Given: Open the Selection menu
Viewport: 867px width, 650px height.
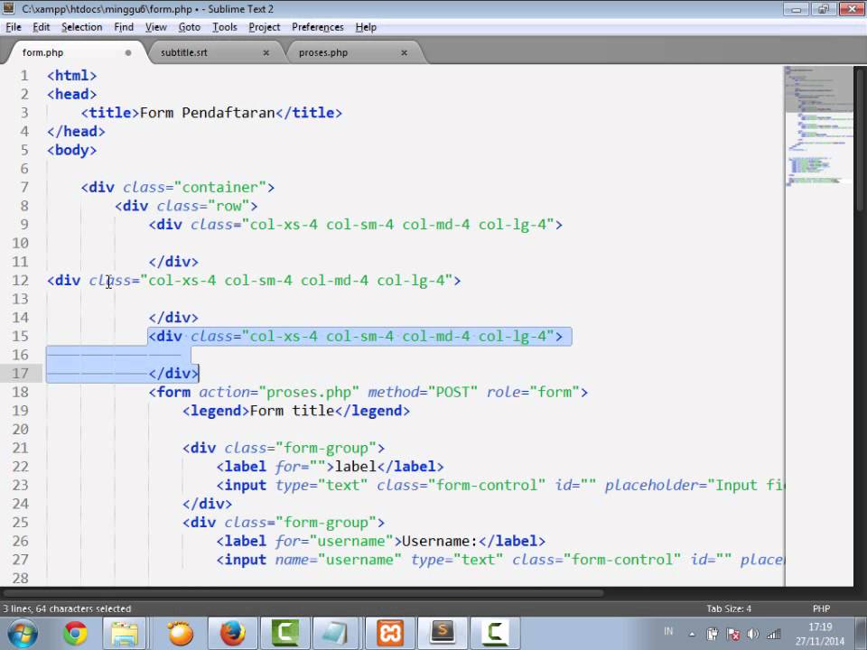Looking at the screenshot, I should [82, 27].
